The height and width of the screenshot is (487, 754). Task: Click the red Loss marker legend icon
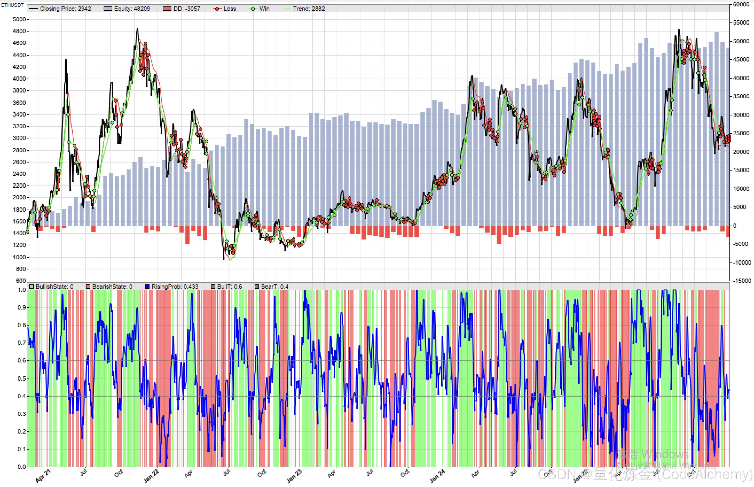coord(217,9)
